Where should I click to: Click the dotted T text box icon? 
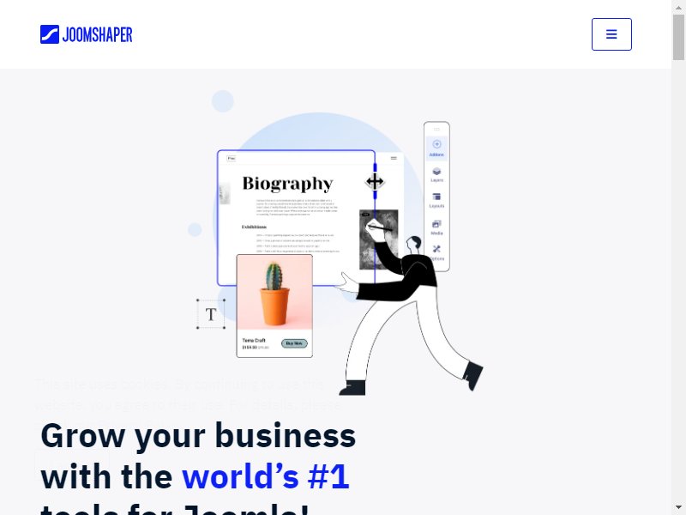pyautogui.click(x=211, y=314)
